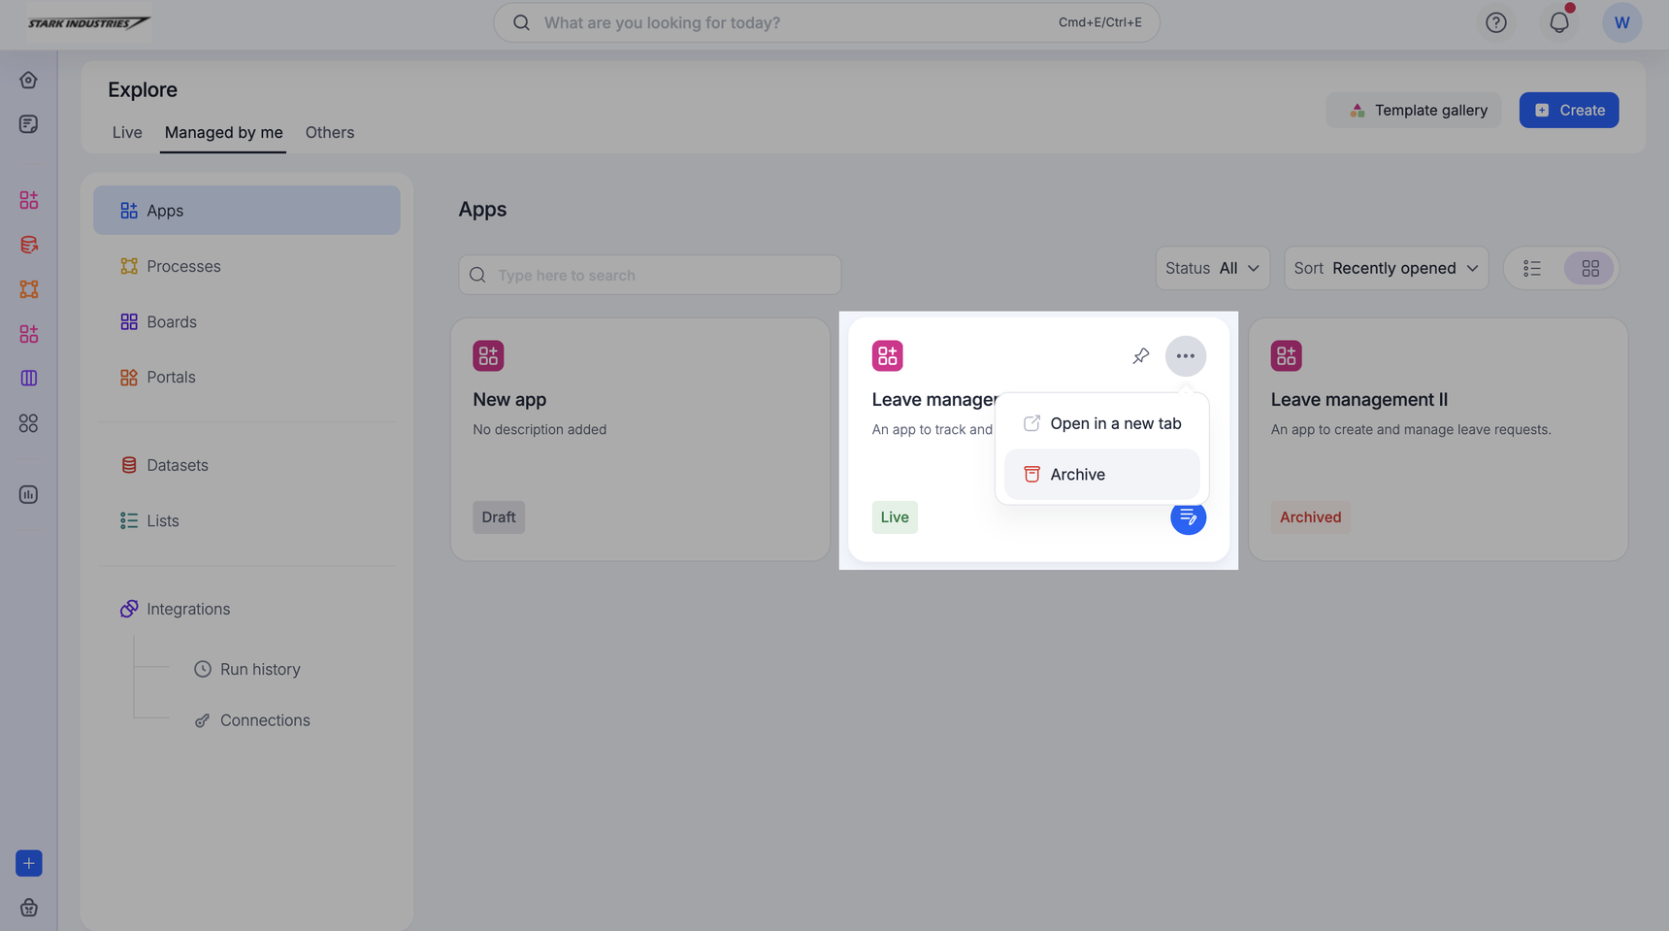Image resolution: width=1669 pixels, height=931 pixels.
Task: Open the Sort Recently opened dropdown
Action: tap(1385, 269)
